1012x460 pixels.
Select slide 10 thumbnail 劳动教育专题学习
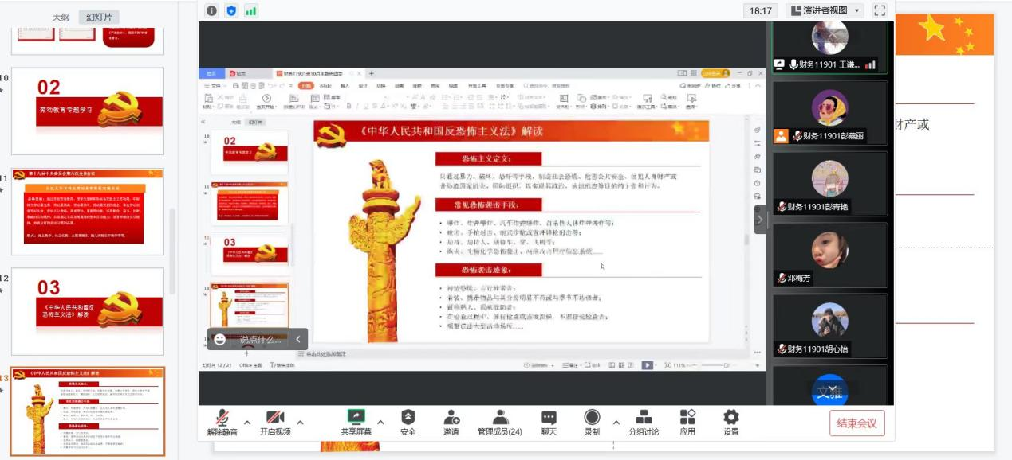pos(87,111)
